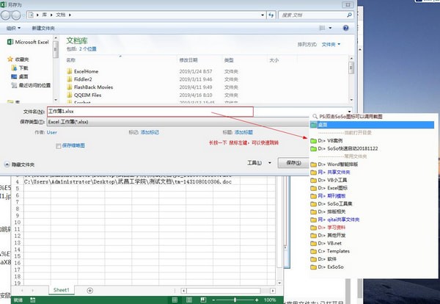Open the 工具(L) tools dropdown
The width and height of the screenshot is (440, 304).
pos(260,163)
